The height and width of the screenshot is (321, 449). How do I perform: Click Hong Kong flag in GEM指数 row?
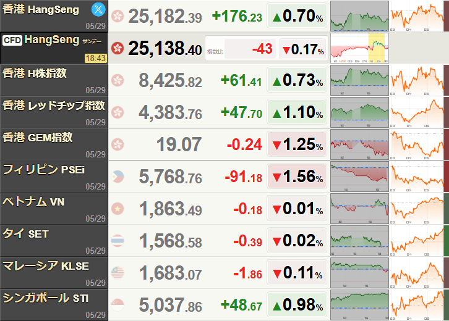(118, 144)
